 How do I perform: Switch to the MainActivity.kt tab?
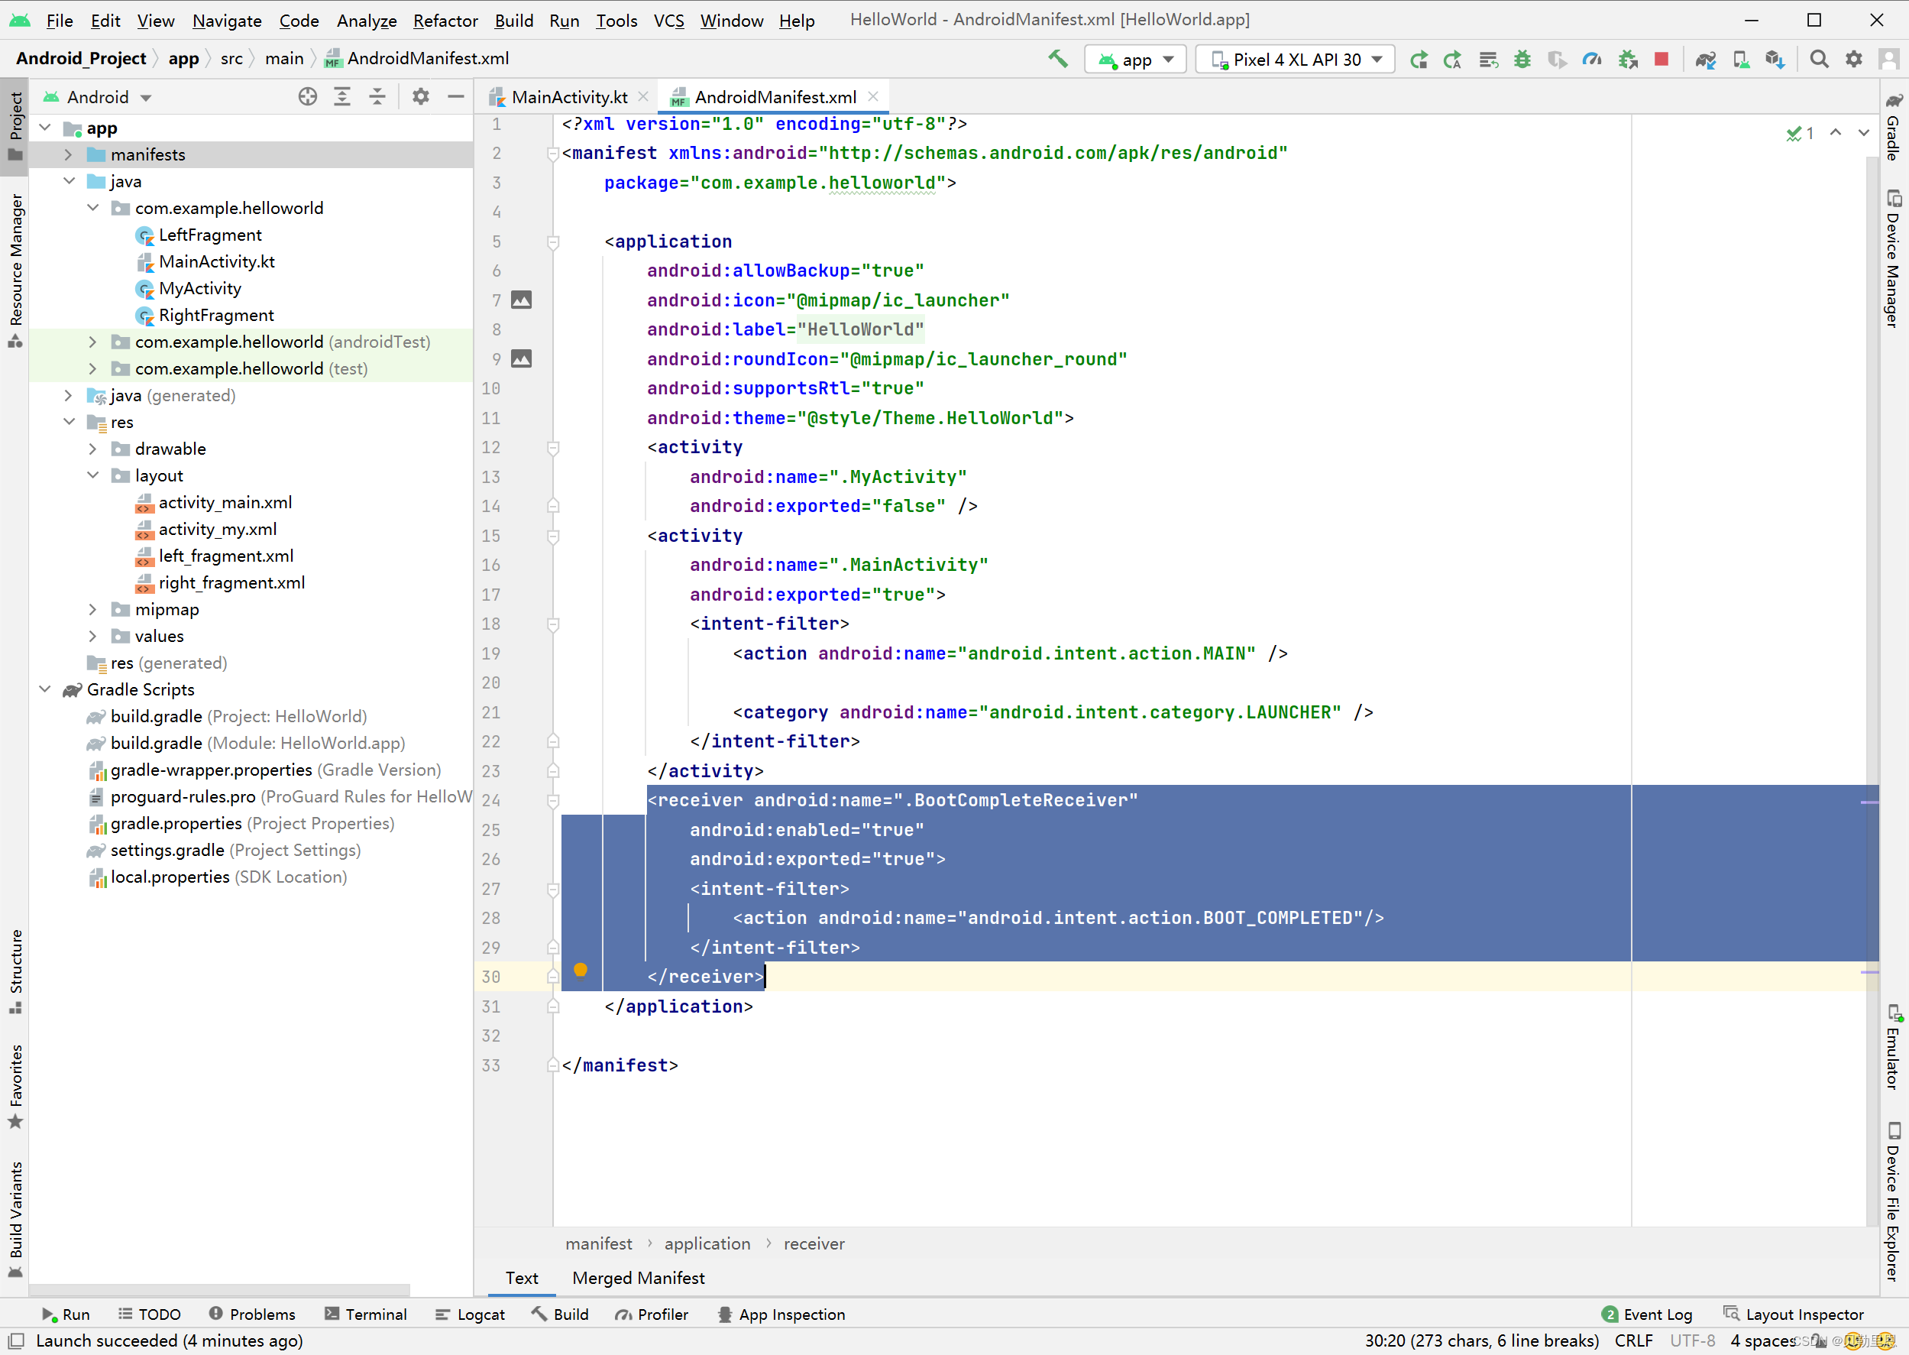[x=569, y=97]
